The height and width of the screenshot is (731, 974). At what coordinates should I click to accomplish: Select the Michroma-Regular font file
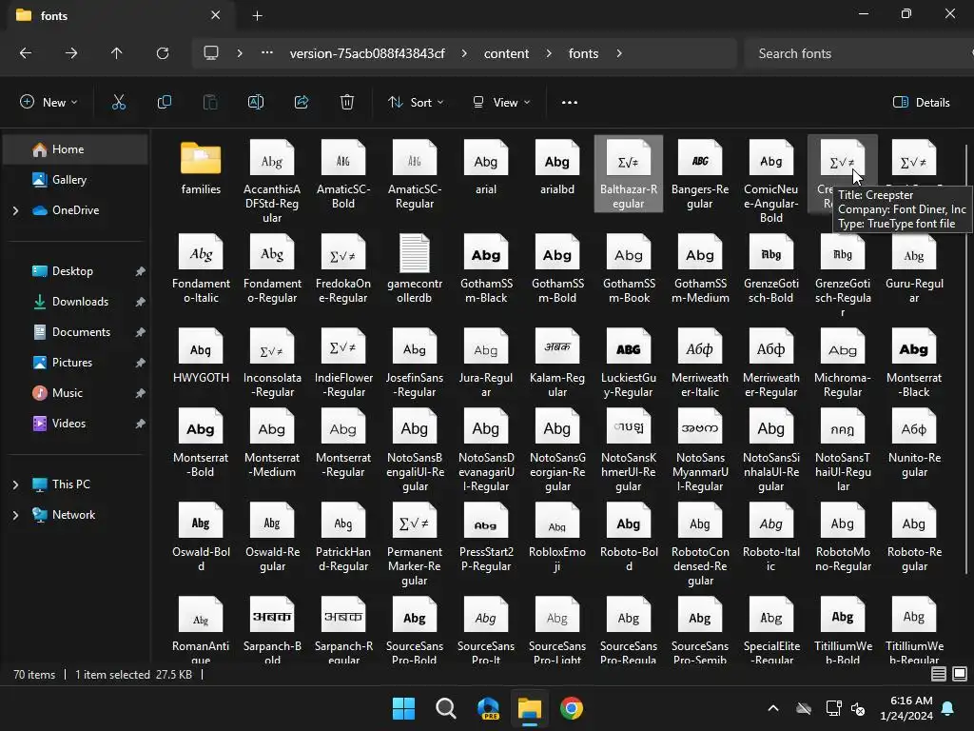click(x=843, y=364)
